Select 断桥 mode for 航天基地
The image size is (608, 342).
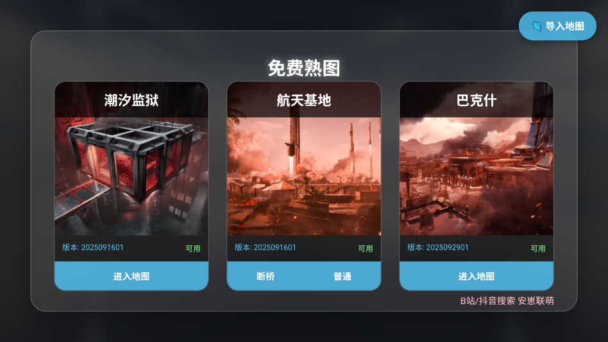[x=266, y=276]
